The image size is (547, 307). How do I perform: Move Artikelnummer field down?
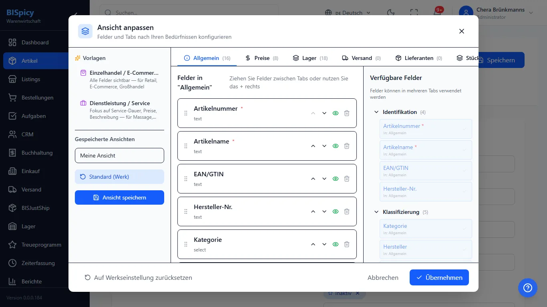pos(324,113)
